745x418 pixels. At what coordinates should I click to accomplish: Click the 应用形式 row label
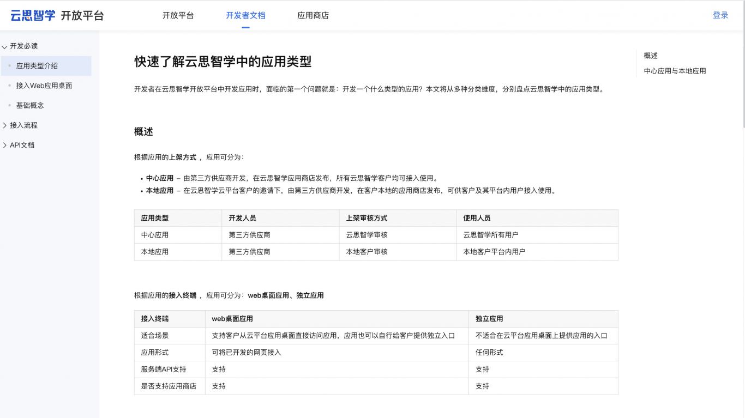(x=170, y=353)
